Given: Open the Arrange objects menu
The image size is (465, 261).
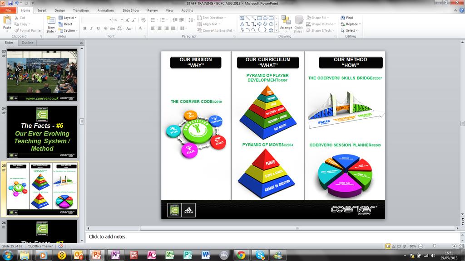Looking at the screenshot, I should 286,24.
